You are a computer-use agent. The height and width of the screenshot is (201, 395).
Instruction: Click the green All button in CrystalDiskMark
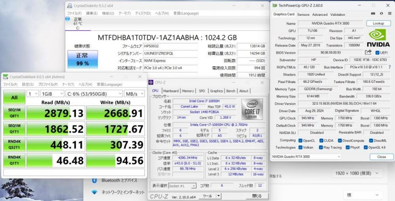[14, 97]
